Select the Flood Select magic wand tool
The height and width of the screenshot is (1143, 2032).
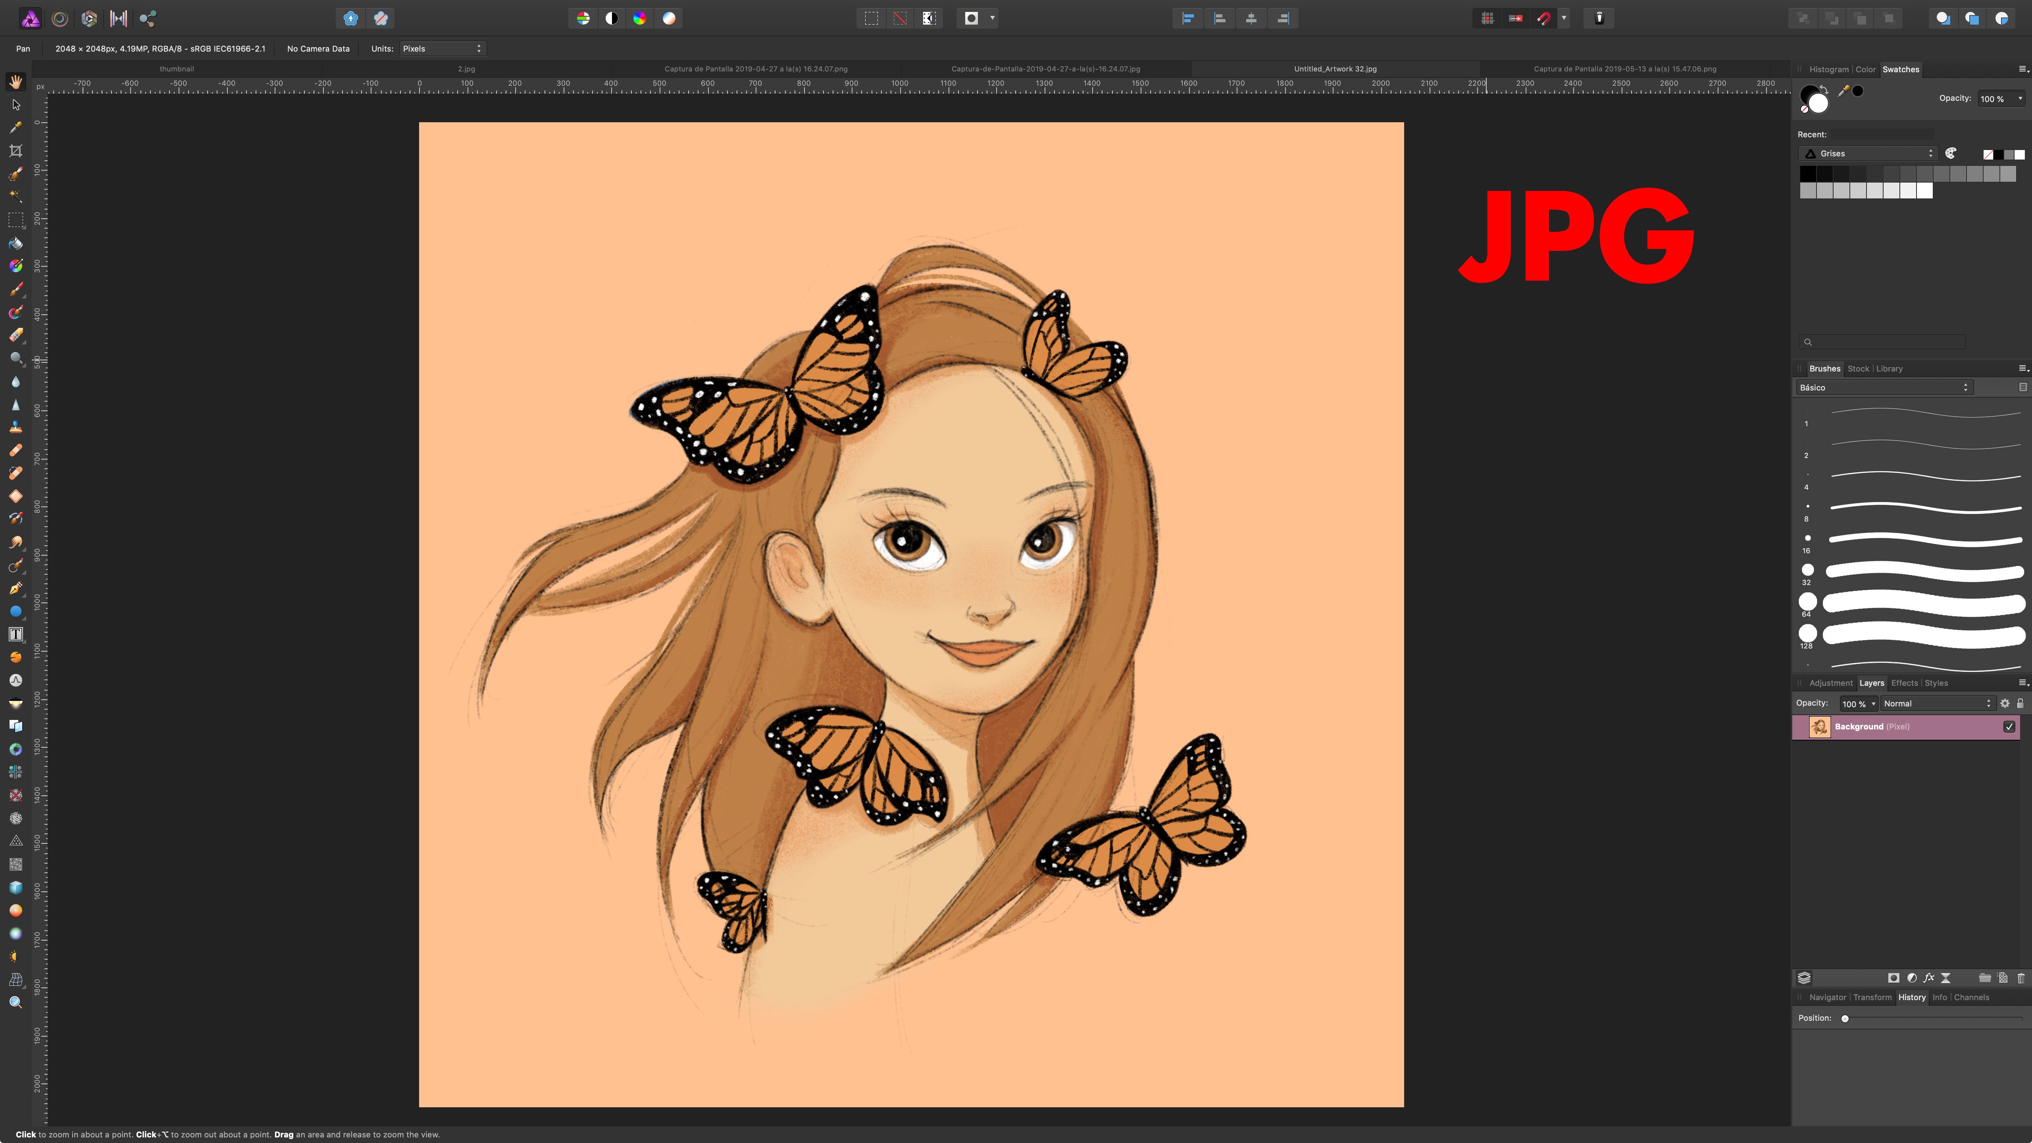coord(16,196)
